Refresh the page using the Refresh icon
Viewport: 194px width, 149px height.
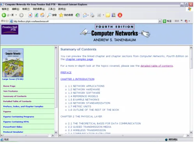tap(36, 15)
